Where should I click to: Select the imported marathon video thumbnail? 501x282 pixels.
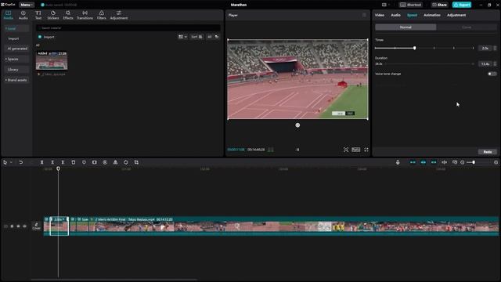[52, 60]
